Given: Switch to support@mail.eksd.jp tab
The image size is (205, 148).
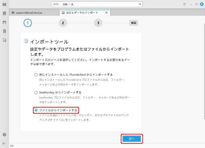Looking at the screenshot, I should pos(35,13).
